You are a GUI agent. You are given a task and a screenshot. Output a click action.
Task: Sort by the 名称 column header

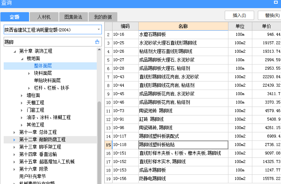tap(183, 26)
